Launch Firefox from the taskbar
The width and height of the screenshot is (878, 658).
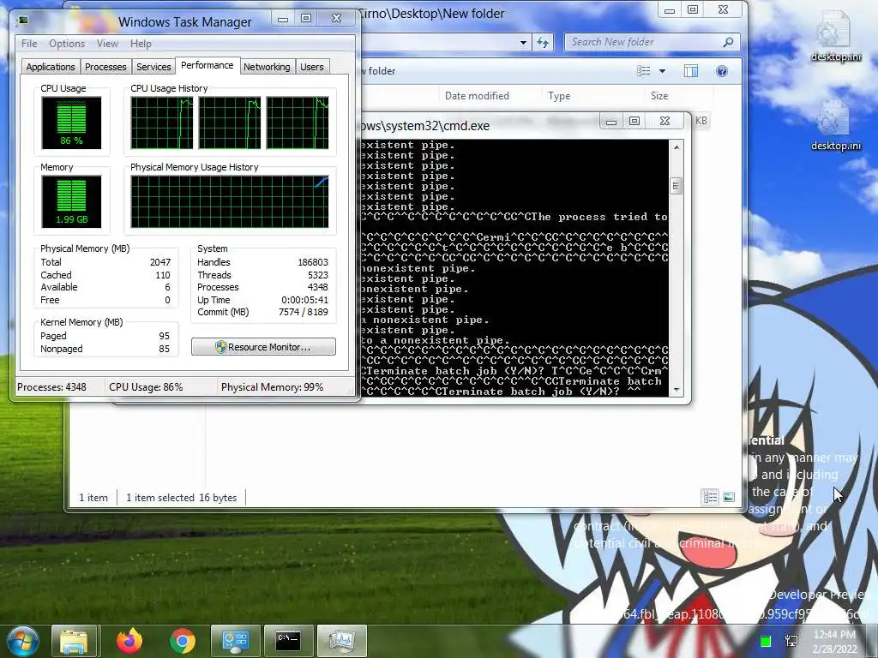coord(129,641)
